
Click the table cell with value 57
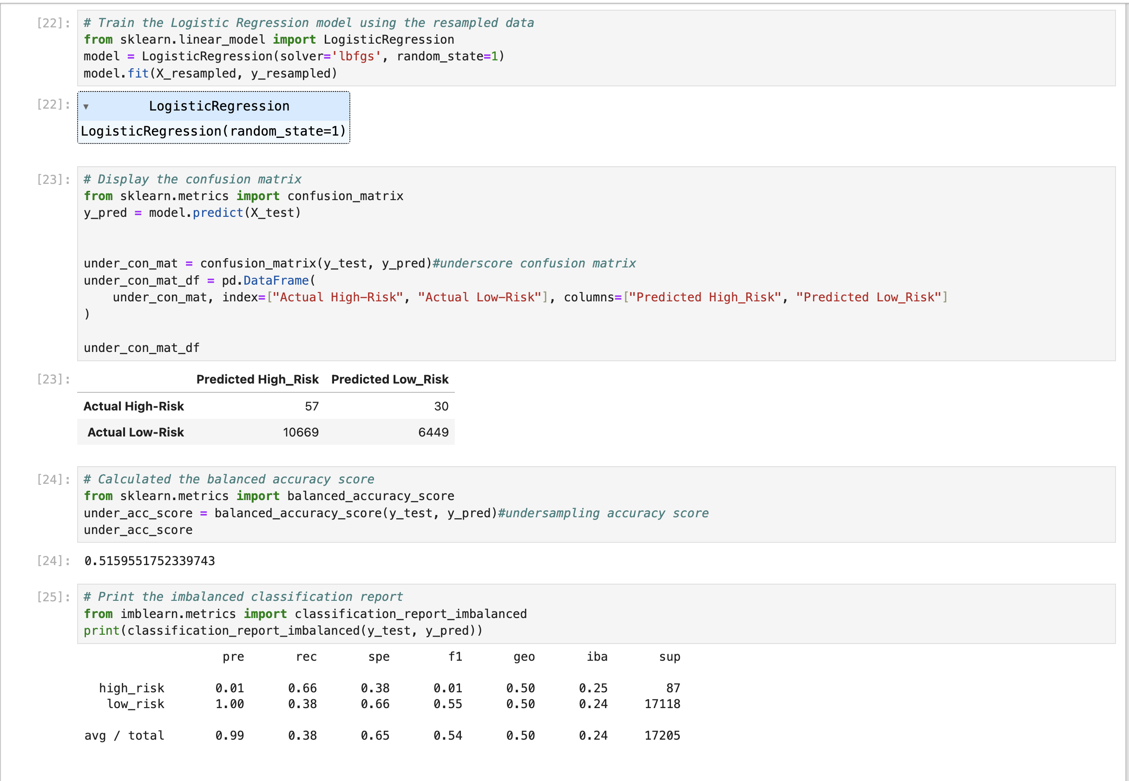click(x=312, y=406)
